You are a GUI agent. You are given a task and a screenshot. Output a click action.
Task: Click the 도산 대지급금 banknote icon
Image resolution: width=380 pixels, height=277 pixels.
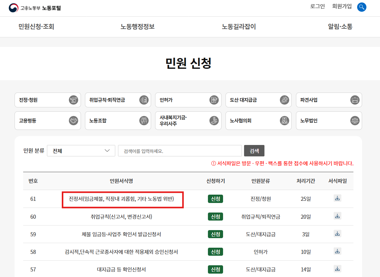[x=285, y=100]
